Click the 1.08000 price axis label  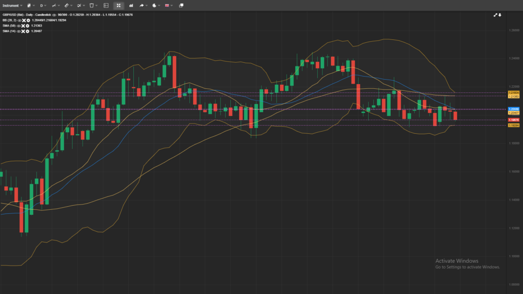514,285
